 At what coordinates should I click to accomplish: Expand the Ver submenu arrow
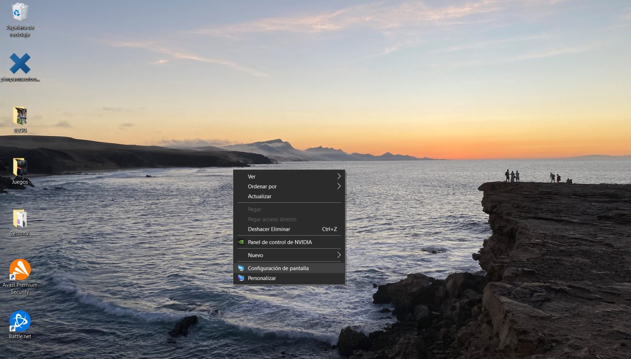[339, 176]
